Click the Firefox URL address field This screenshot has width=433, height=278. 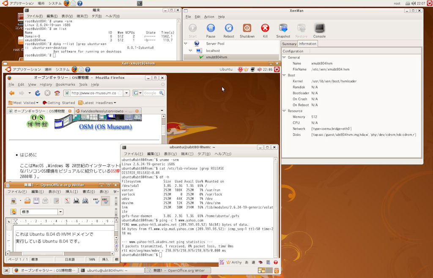click(94, 93)
